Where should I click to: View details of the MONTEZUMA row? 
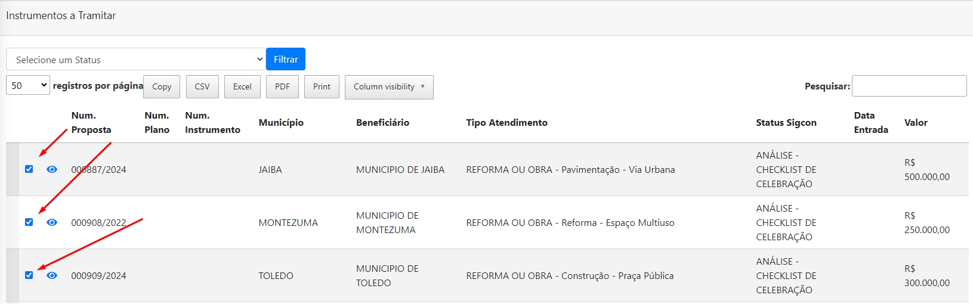pyautogui.click(x=52, y=222)
